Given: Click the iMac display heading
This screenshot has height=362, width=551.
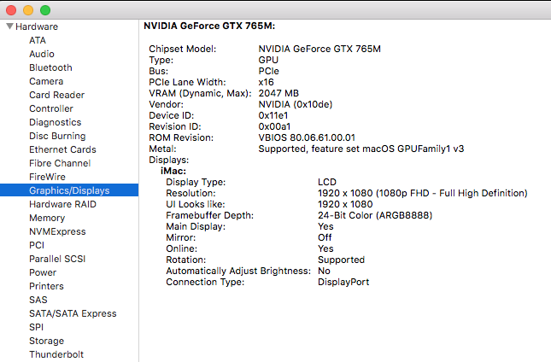Looking at the screenshot, I should point(173,171).
